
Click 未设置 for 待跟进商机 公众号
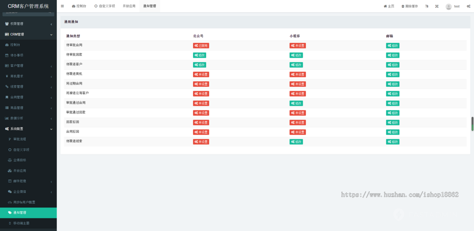tap(201, 75)
